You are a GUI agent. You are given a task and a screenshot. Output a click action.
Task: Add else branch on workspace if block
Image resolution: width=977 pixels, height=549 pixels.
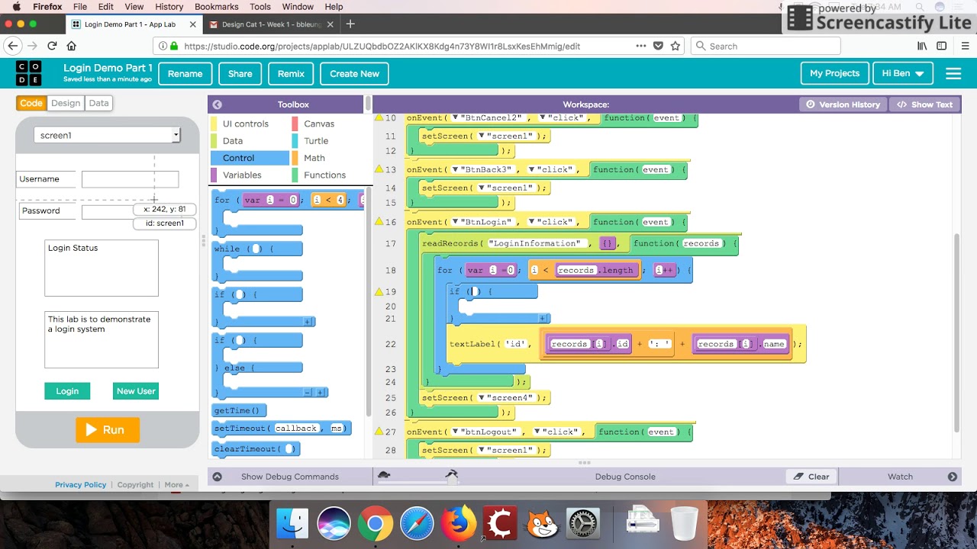tap(543, 319)
